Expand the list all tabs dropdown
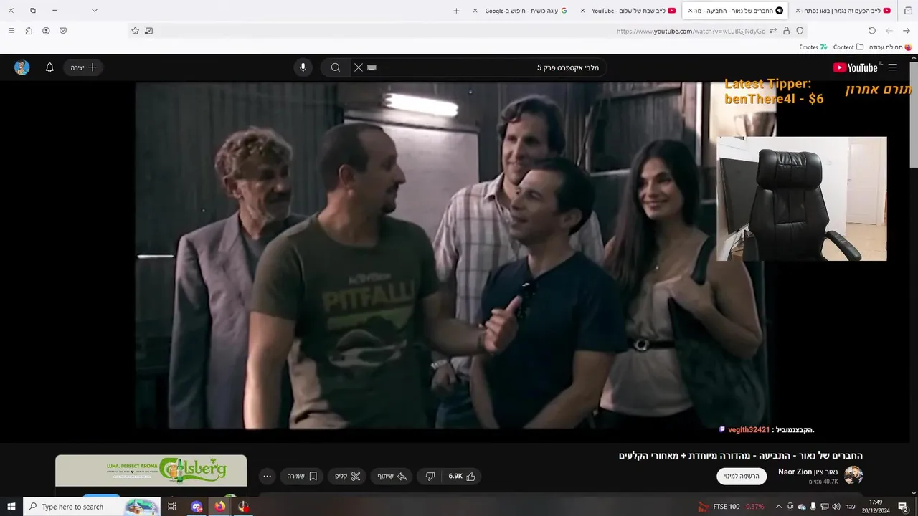918x516 pixels. (94, 11)
